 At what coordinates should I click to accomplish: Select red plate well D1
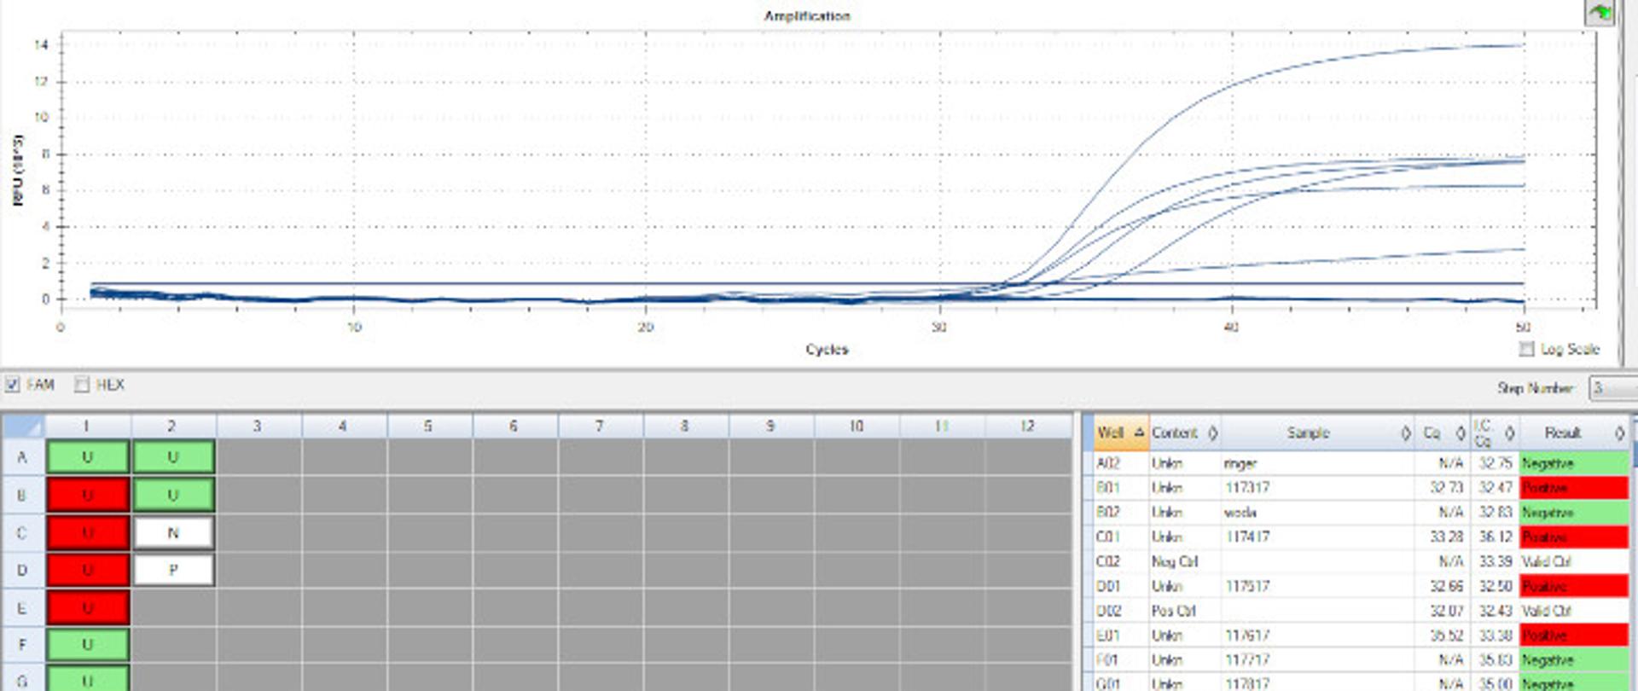click(x=88, y=570)
